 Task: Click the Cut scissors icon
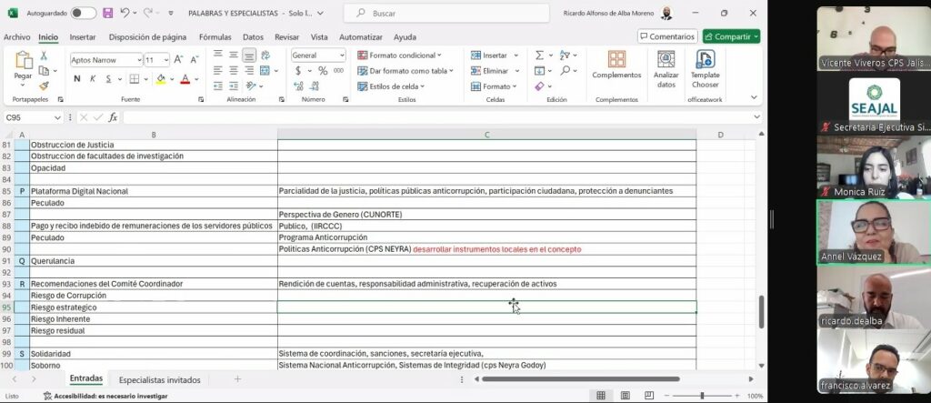43,55
